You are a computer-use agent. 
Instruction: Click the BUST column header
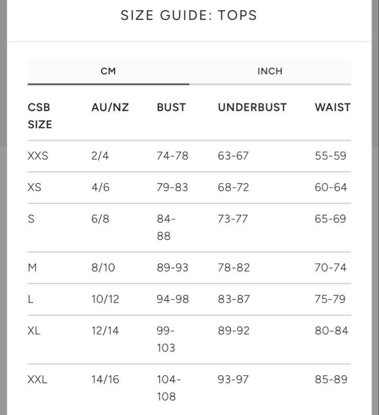[x=171, y=107]
